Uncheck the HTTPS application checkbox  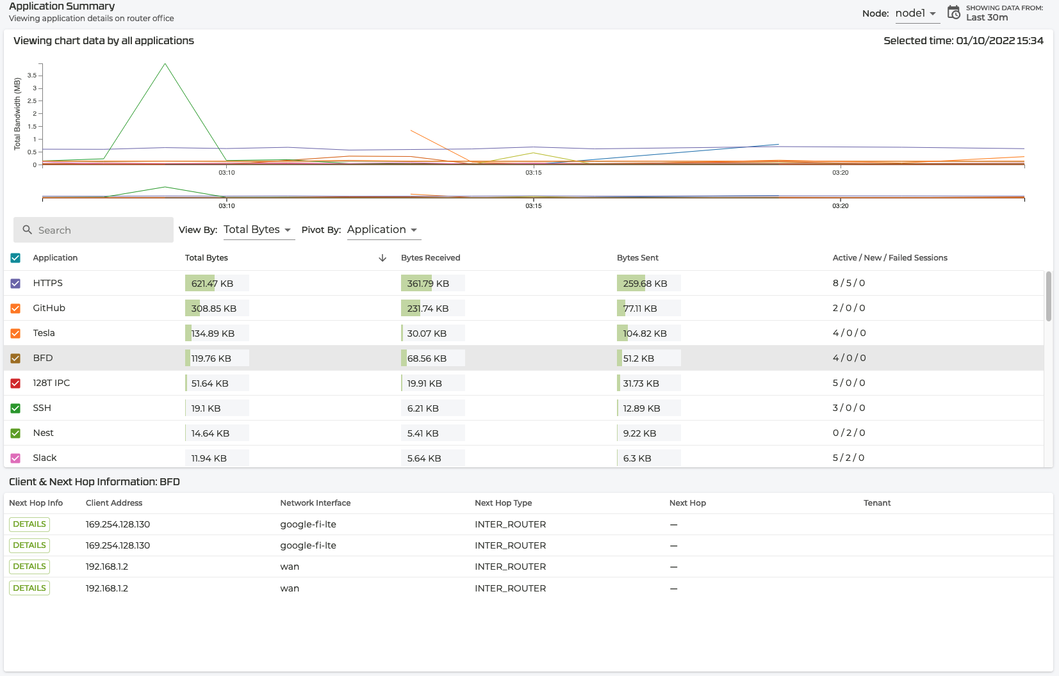15,283
